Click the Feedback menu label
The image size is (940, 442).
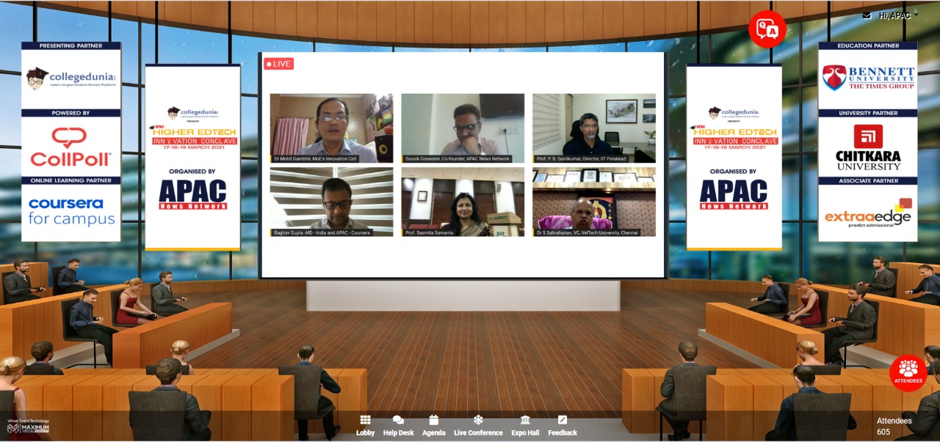click(x=563, y=433)
